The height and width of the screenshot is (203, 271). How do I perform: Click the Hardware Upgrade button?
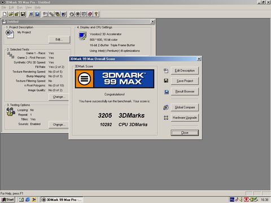click(185, 118)
